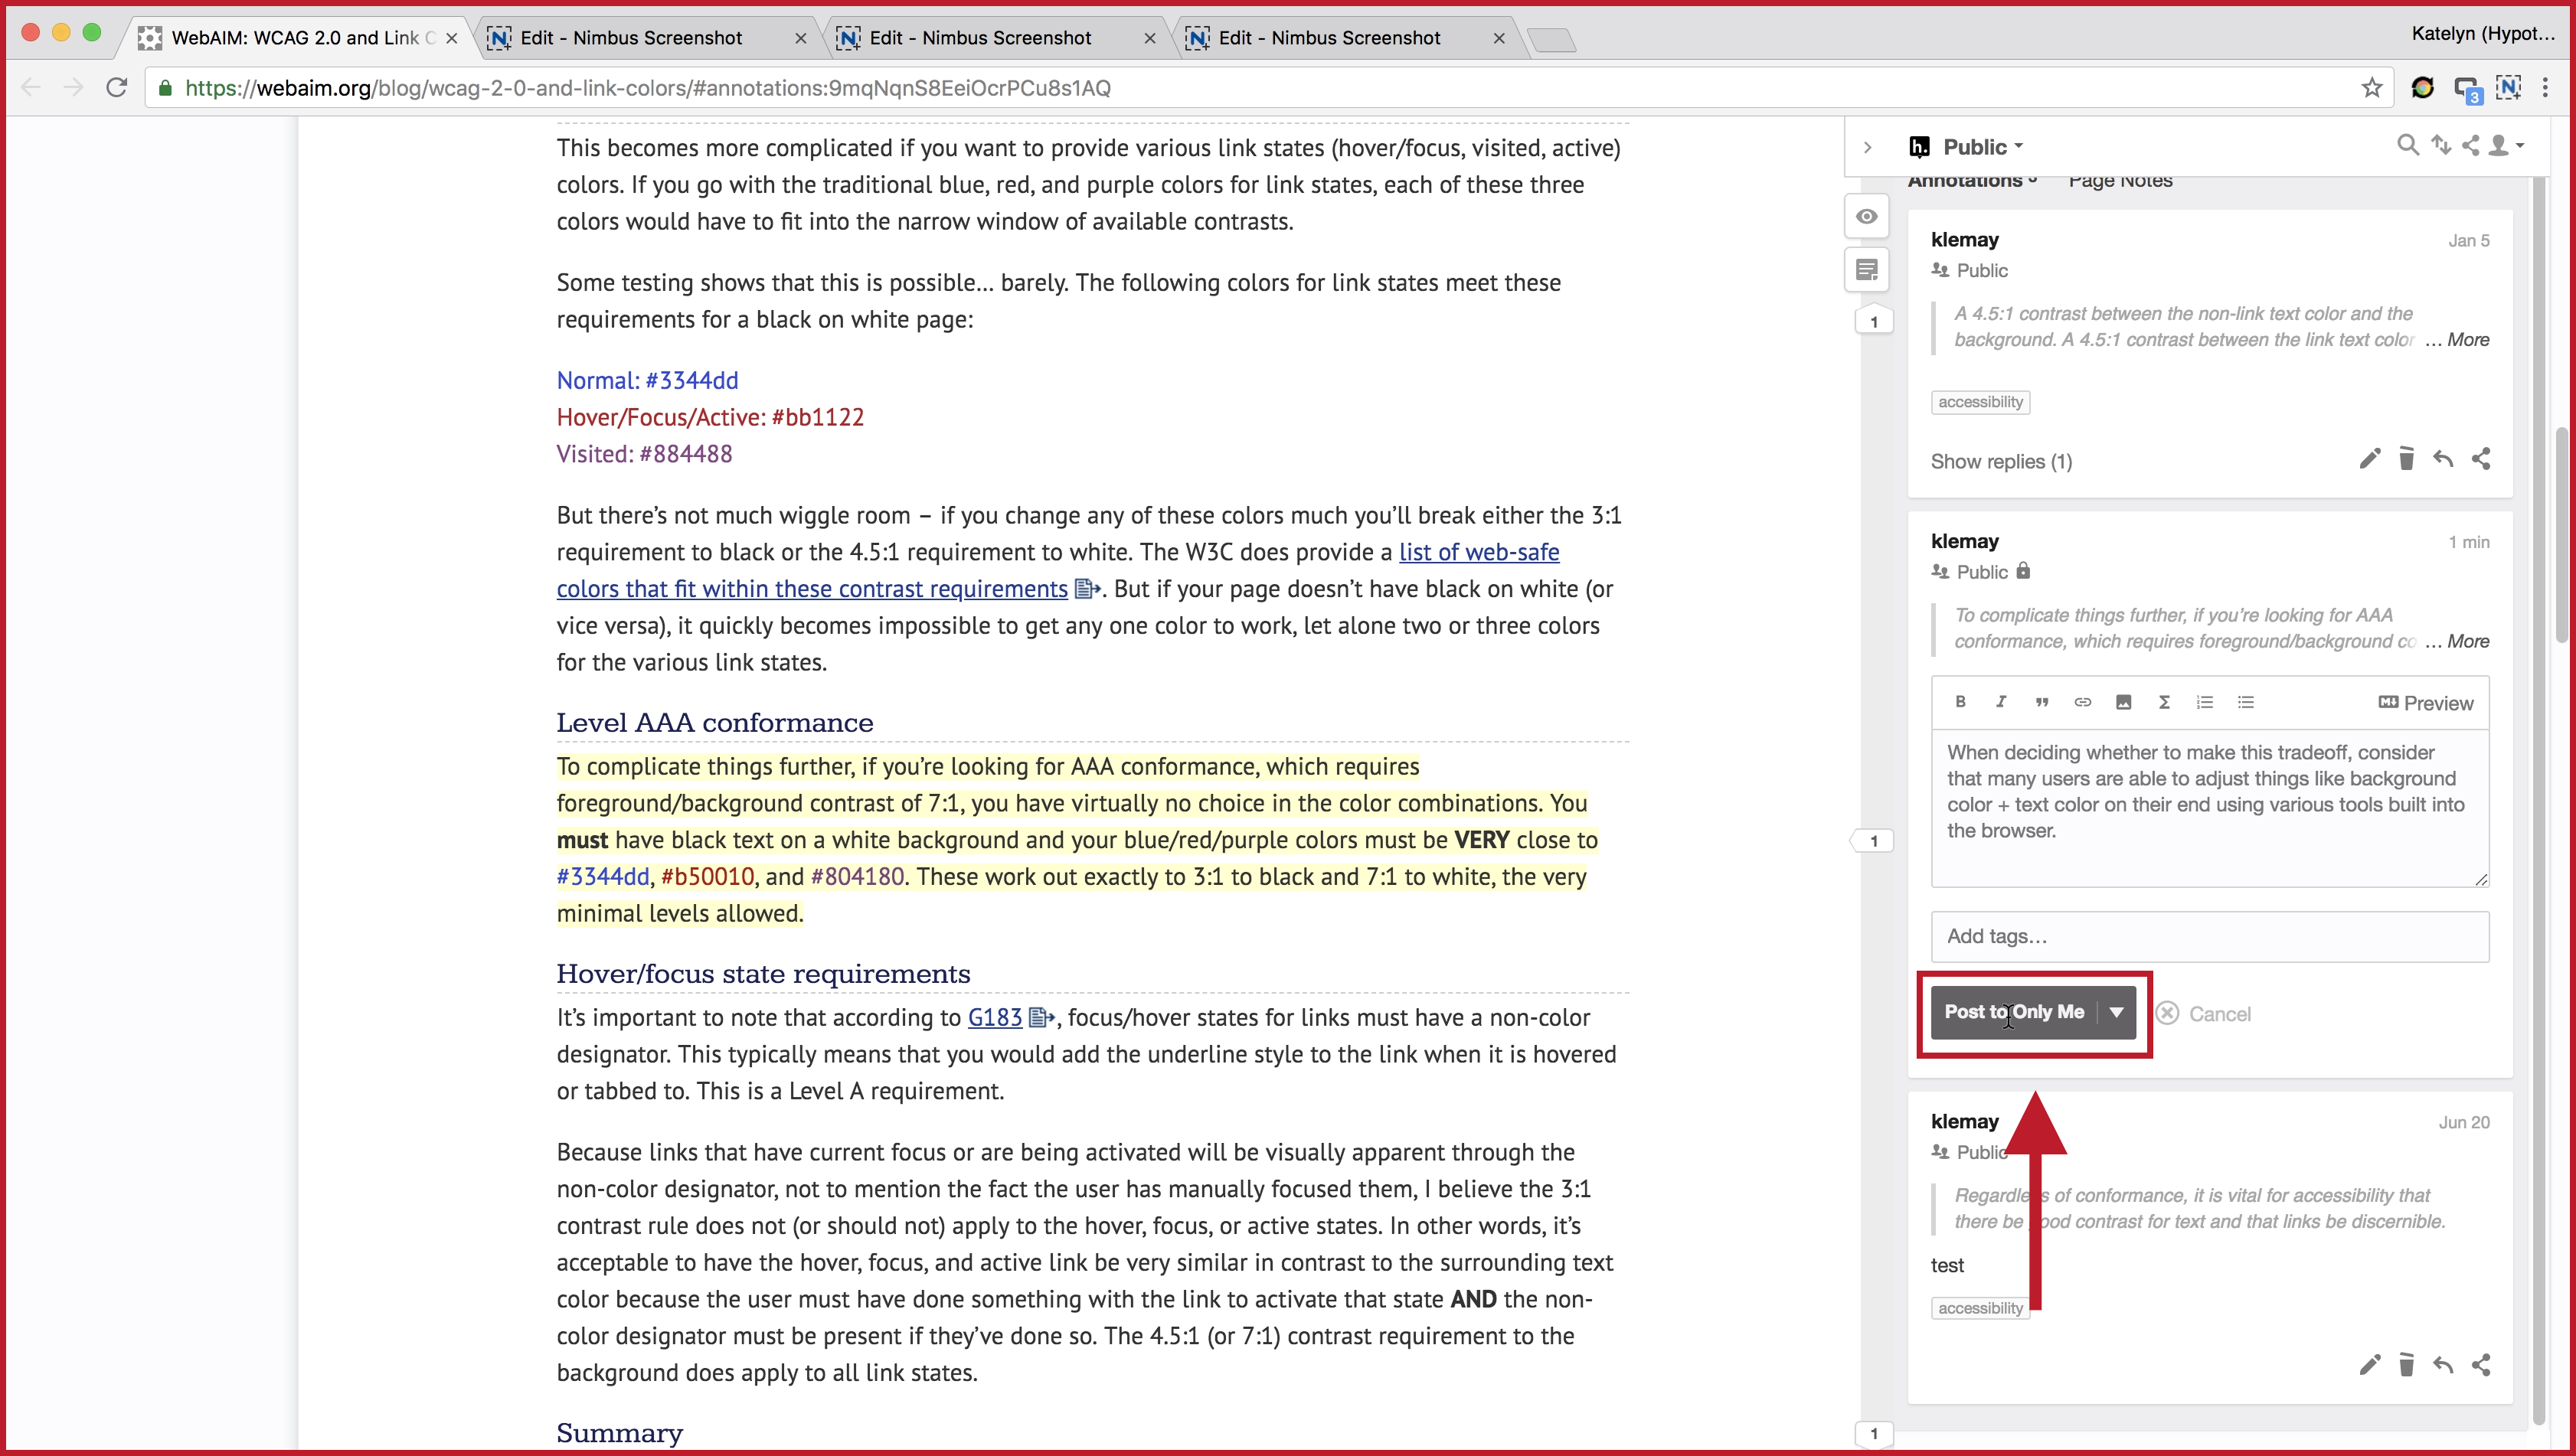
Task: Open the sort annotations menu
Action: pyautogui.click(x=2441, y=146)
